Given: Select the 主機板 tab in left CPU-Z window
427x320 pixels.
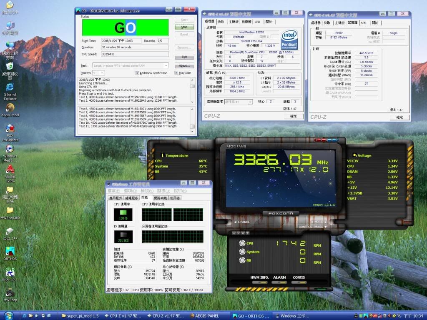Looking at the screenshot, I should pyautogui.click(x=234, y=22).
